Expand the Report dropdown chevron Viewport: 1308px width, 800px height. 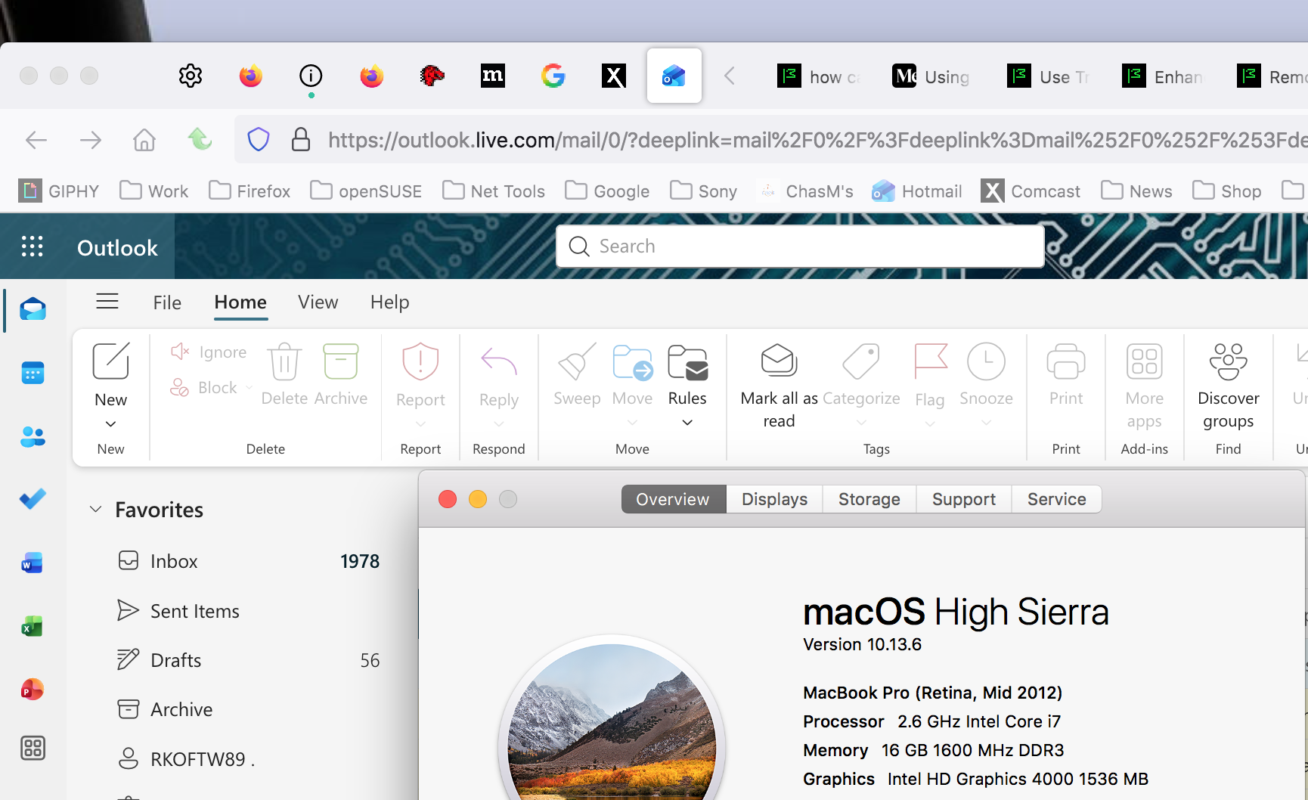(420, 423)
